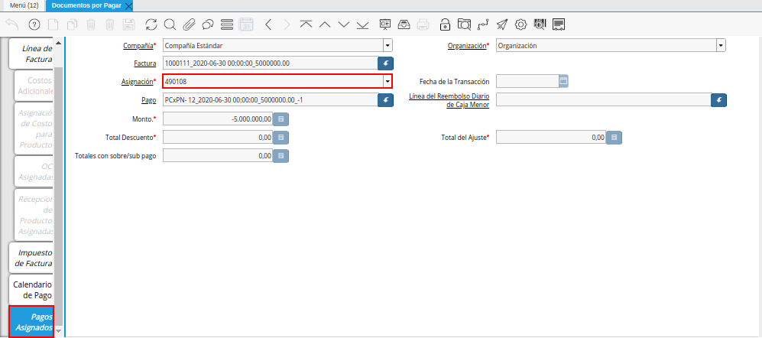Click the Save floppy disk icon
762x338 pixels.
[128, 24]
